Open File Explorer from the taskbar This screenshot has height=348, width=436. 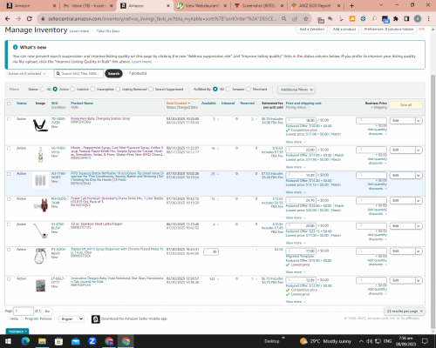(x=42, y=341)
